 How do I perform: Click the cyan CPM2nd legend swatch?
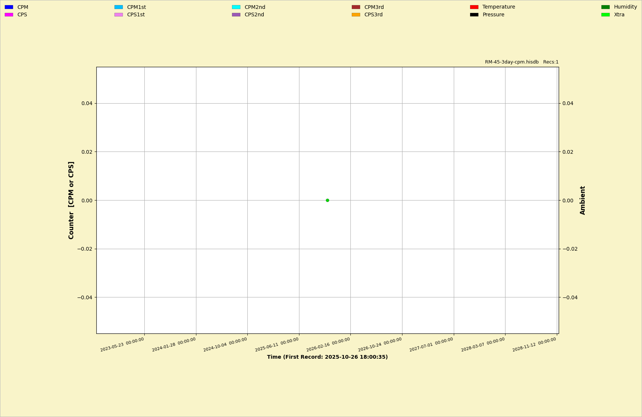point(236,7)
